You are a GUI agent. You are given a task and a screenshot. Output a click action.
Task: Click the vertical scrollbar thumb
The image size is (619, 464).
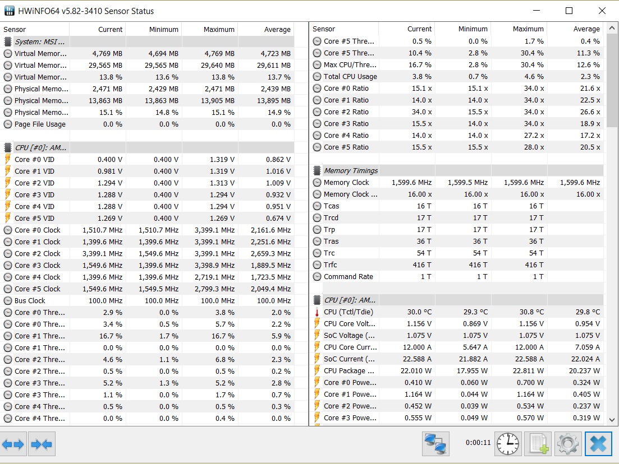(x=612, y=80)
